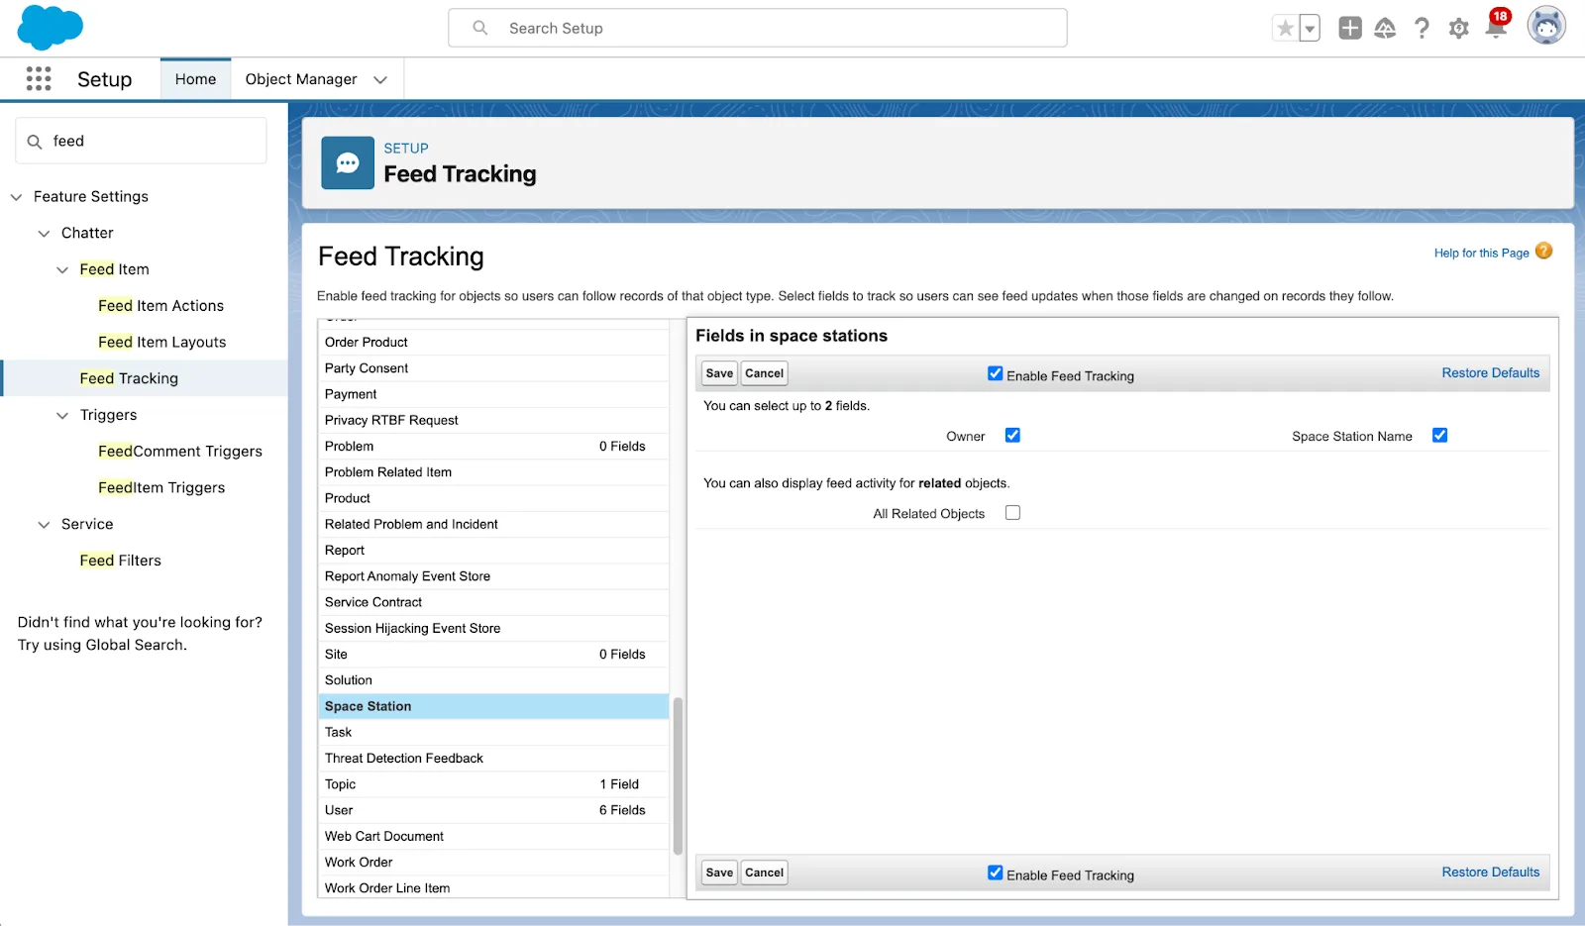1585x926 pixels.
Task: Select Web Cart Document object
Action: point(493,836)
